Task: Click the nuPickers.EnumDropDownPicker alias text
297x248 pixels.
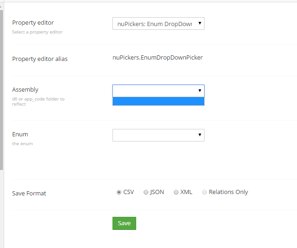Action: (158, 57)
